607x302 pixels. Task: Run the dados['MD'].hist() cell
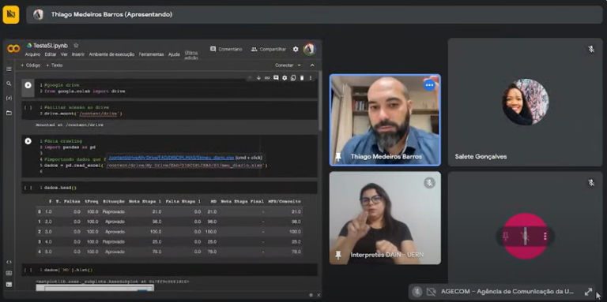coord(28,270)
